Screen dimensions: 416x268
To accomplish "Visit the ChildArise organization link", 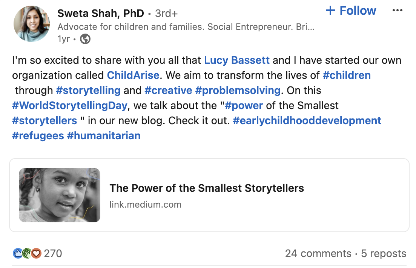I will coord(133,75).
